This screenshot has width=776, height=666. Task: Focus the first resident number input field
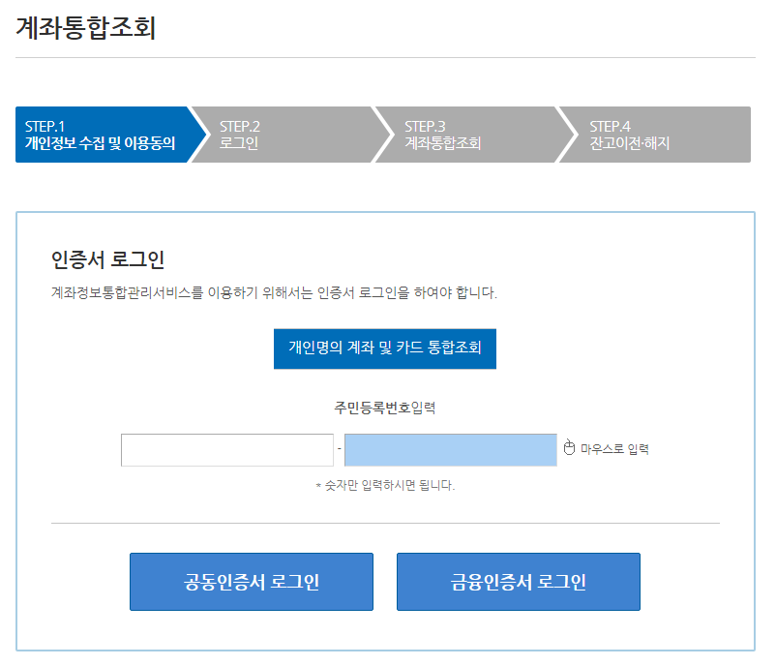tap(227, 450)
